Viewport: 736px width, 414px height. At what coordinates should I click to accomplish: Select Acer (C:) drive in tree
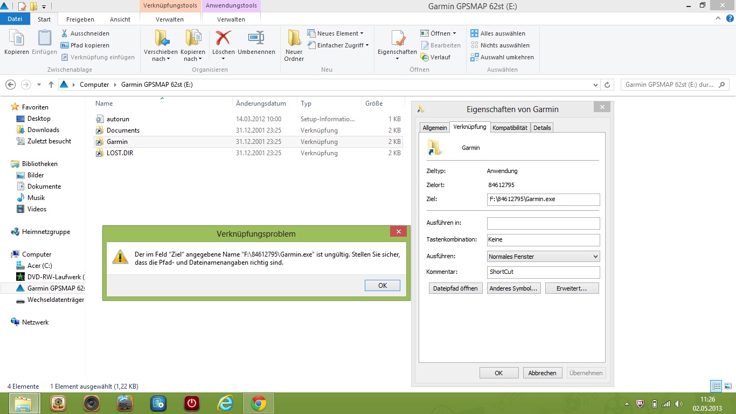39,266
